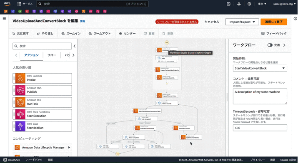
Task: Click the Start circle node in graph
Action: pos(167,43)
